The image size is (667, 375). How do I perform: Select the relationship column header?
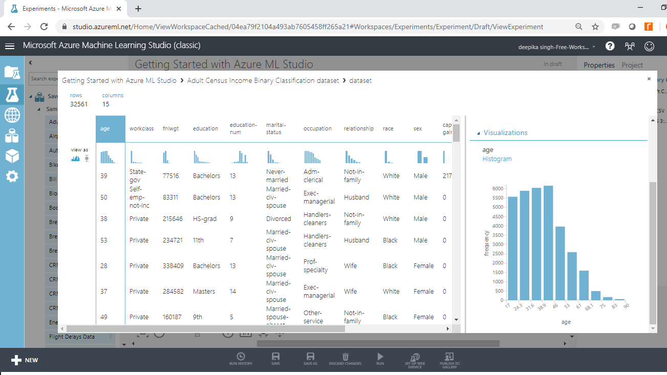358,129
